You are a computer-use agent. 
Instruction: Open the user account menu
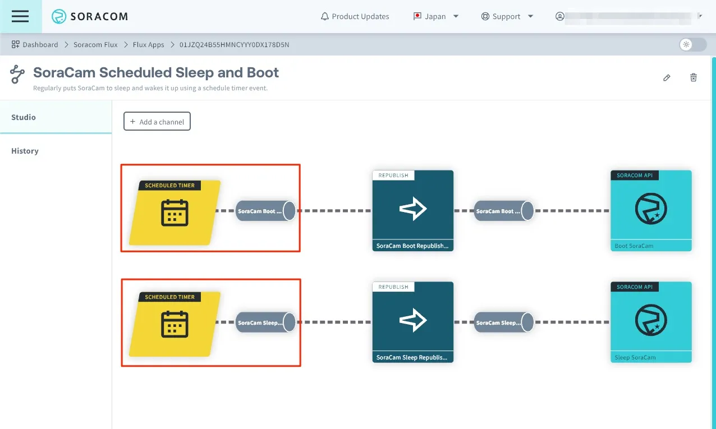pyautogui.click(x=629, y=16)
